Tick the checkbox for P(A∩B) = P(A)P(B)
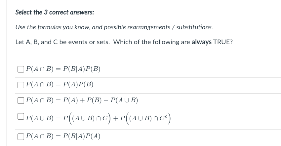This screenshot has height=146, width=281. click(x=21, y=85)
